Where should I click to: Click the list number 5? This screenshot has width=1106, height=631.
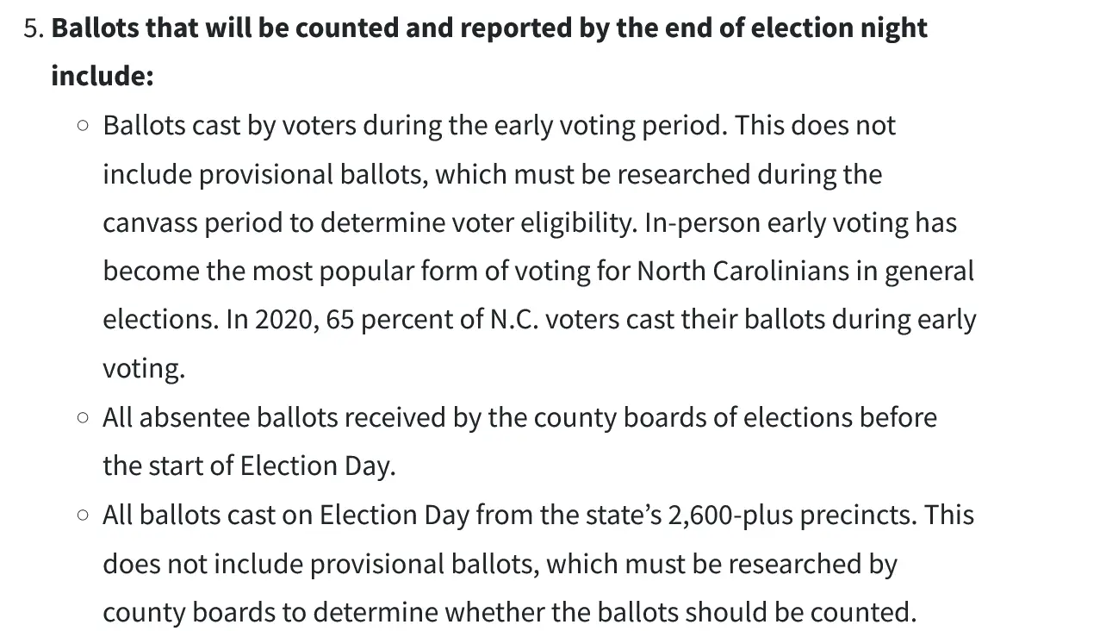[x=33, y=28]
